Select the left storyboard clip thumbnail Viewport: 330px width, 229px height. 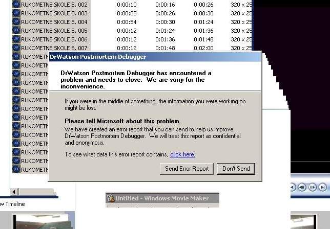click(x=44, y=222)
